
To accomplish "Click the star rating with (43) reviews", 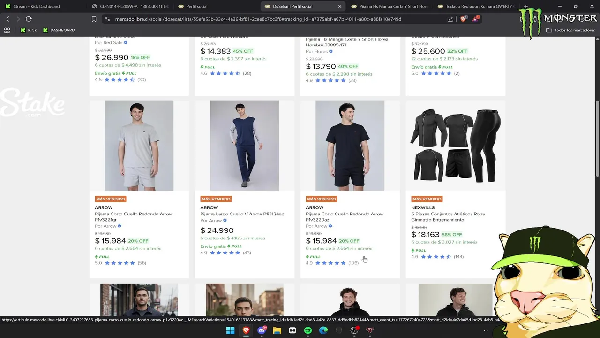I will tap(225, 253).
